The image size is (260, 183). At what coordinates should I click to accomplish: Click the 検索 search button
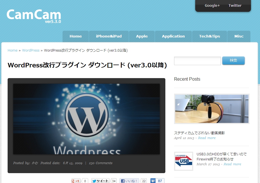(233, 61)
